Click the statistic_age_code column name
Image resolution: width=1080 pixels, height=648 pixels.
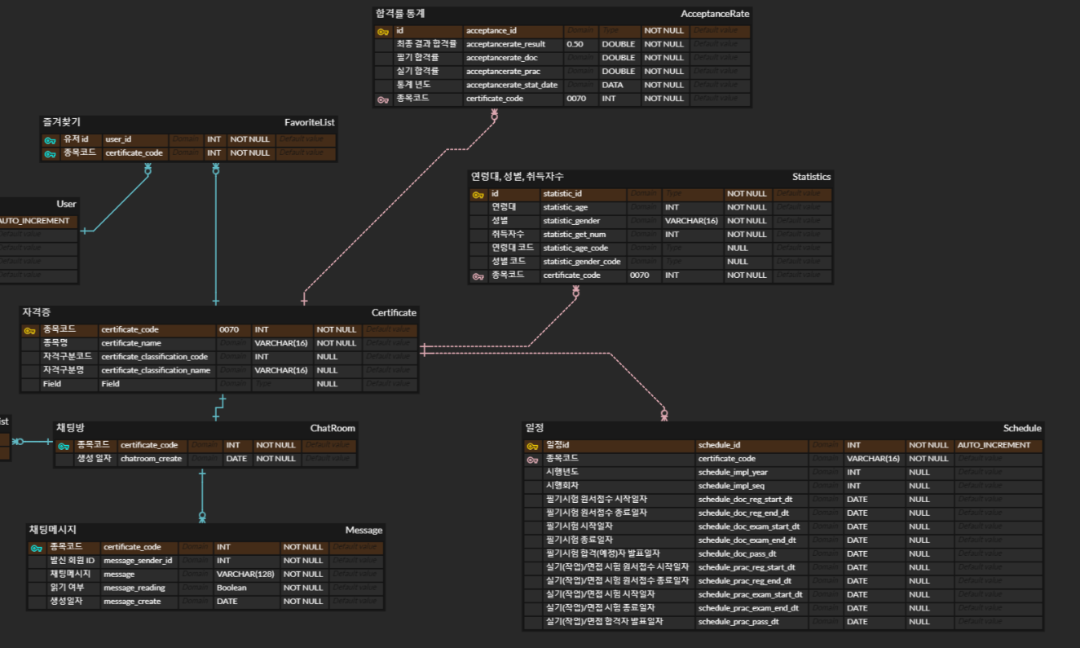[x=575, y=249]
